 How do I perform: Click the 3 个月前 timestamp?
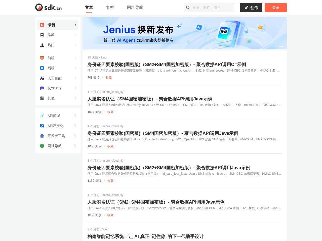[x=94, y=229]
